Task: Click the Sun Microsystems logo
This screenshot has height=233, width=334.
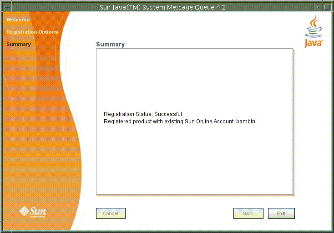Action: (33, 212)
